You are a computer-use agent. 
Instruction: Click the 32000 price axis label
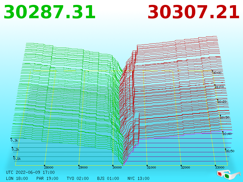185,167
